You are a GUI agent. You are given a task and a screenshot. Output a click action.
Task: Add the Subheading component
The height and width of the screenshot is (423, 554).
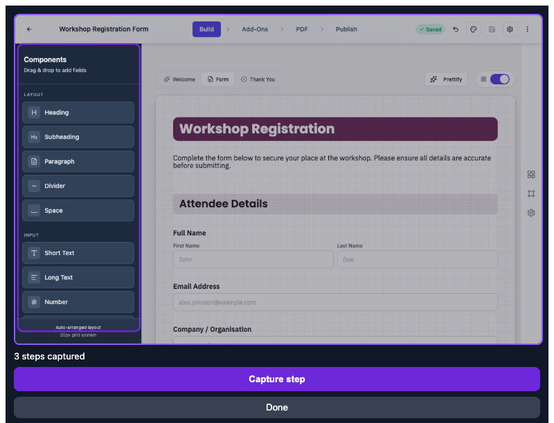tap(78, 137)
